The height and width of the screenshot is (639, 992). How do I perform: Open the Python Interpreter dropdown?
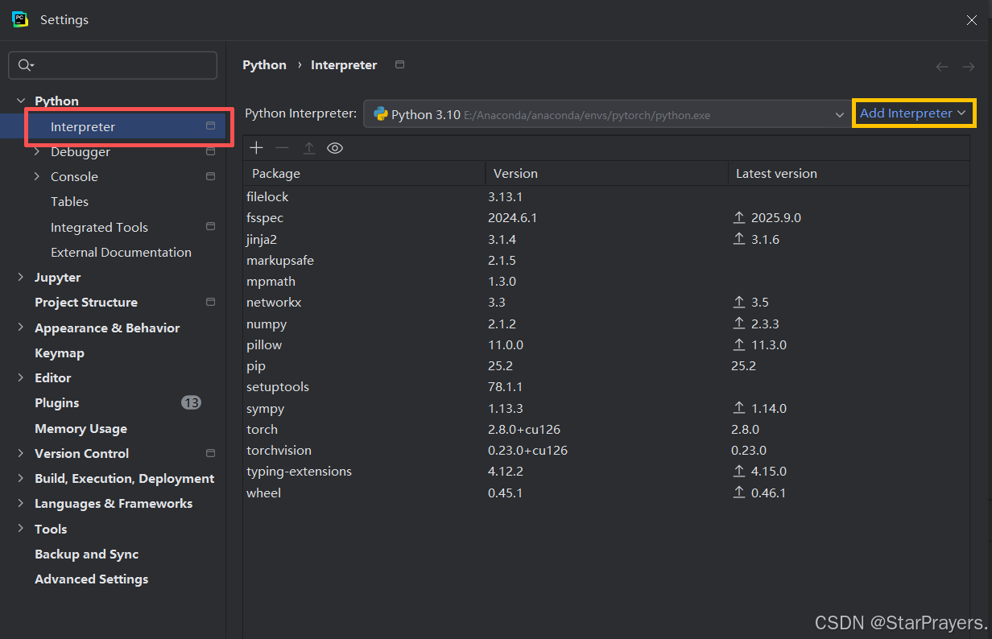click(x=606, y=114)
